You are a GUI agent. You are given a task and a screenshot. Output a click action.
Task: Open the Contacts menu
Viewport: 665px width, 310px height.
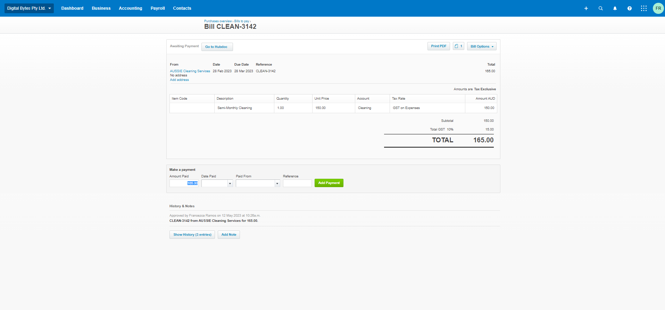tap(182, 8)
